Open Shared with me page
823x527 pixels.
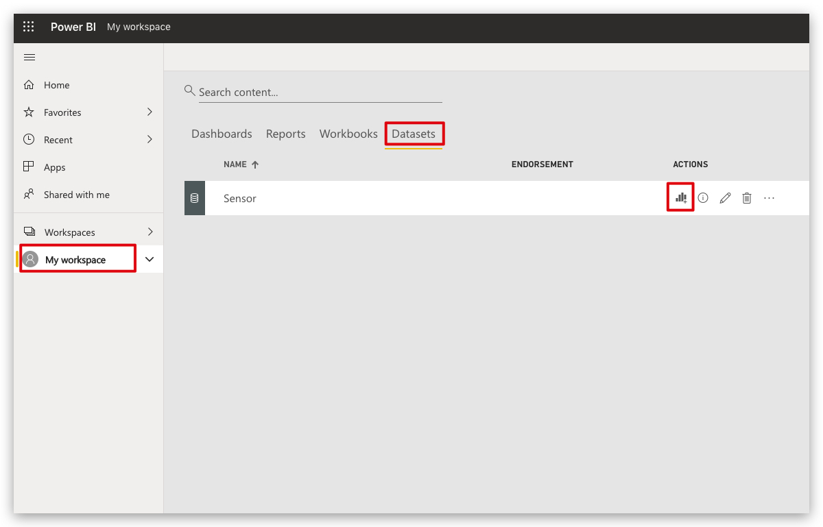[77, 195]
